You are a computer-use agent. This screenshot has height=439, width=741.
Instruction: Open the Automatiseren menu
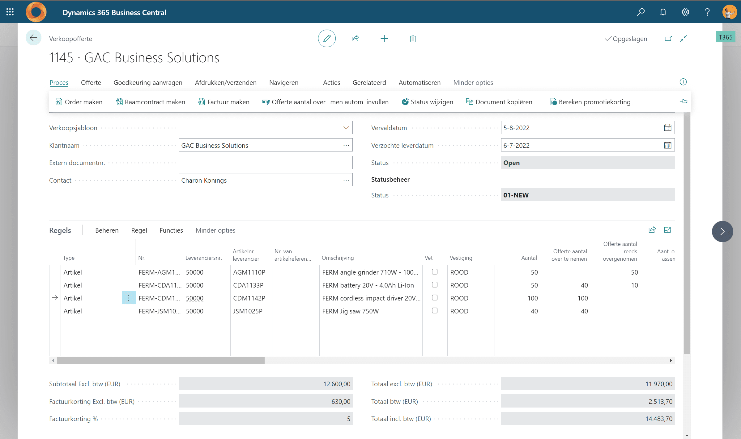419,82
